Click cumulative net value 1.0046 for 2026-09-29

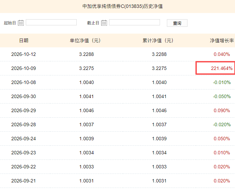coord(159,110)
